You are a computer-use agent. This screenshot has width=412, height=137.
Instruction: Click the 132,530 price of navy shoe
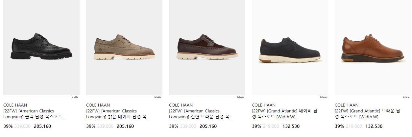pyautogui.click(x=291, y=126)
